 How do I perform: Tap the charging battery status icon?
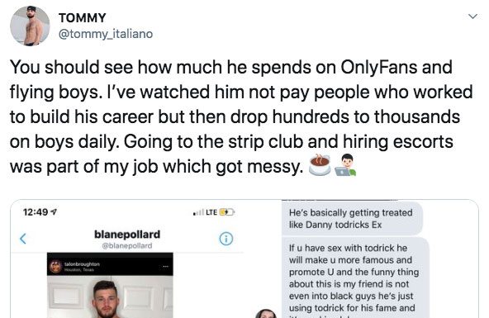point(227,212)
